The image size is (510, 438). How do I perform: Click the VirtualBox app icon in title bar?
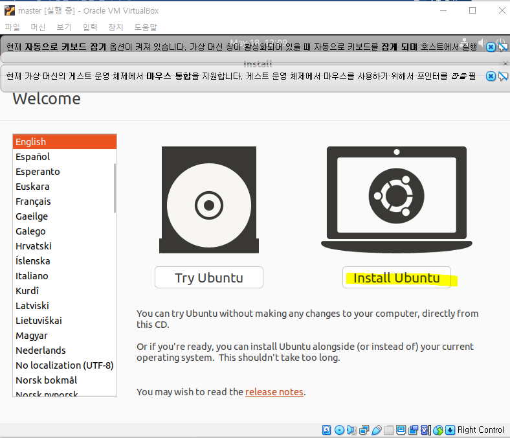[x=10, y=10]
